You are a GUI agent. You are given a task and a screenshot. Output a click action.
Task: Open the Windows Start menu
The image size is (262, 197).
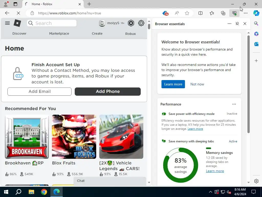pyautogui.click(x=6, y=192)
